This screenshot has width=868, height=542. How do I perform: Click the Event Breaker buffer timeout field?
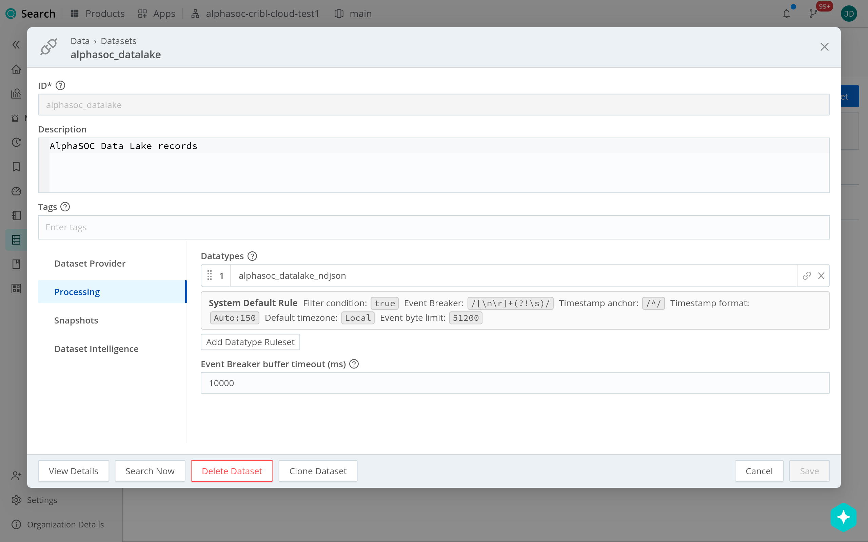tap(515, 383)
